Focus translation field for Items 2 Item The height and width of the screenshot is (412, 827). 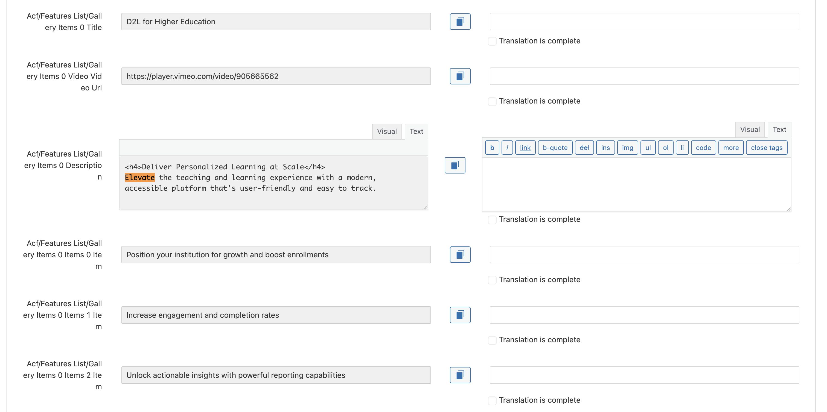[644, 375]
